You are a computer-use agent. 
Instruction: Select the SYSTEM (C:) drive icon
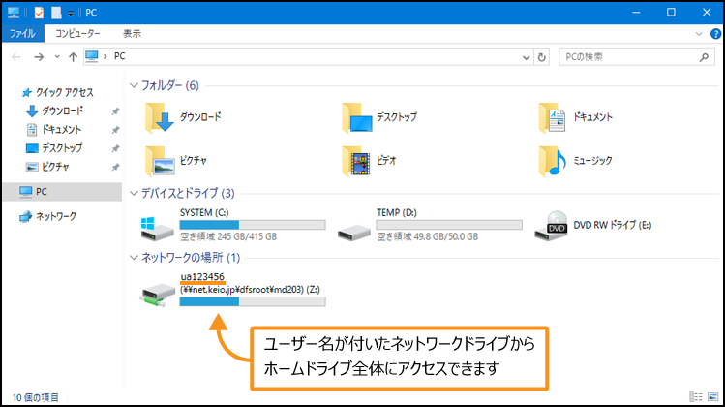159,229
